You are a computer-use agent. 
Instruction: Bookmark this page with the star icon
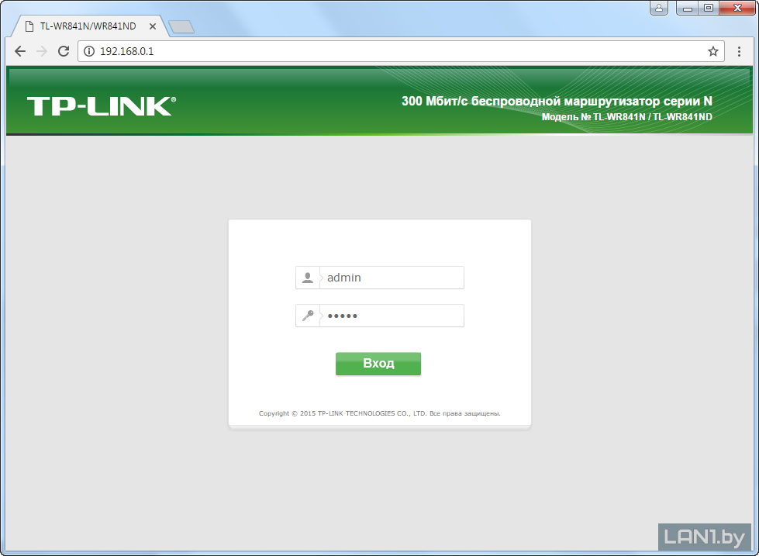pyautogui.click(x=713, y=51)
